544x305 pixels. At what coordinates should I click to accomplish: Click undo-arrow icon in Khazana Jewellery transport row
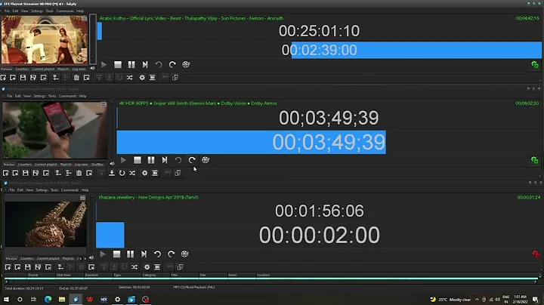(157, 254)
